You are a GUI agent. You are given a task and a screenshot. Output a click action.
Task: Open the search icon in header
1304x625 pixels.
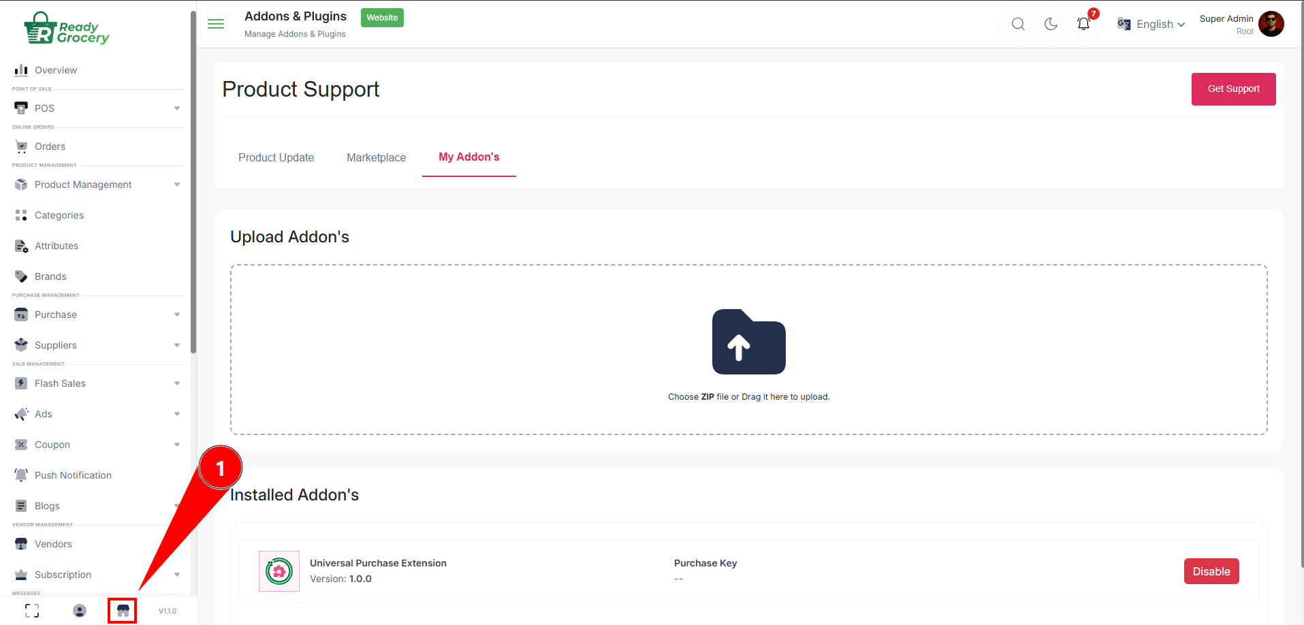(1018, 25)
